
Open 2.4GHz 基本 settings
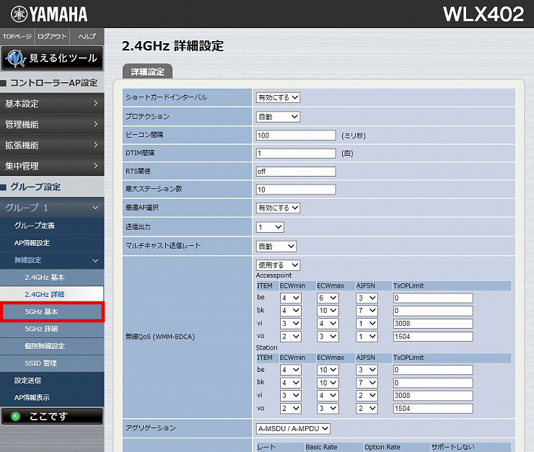point(52,278)
